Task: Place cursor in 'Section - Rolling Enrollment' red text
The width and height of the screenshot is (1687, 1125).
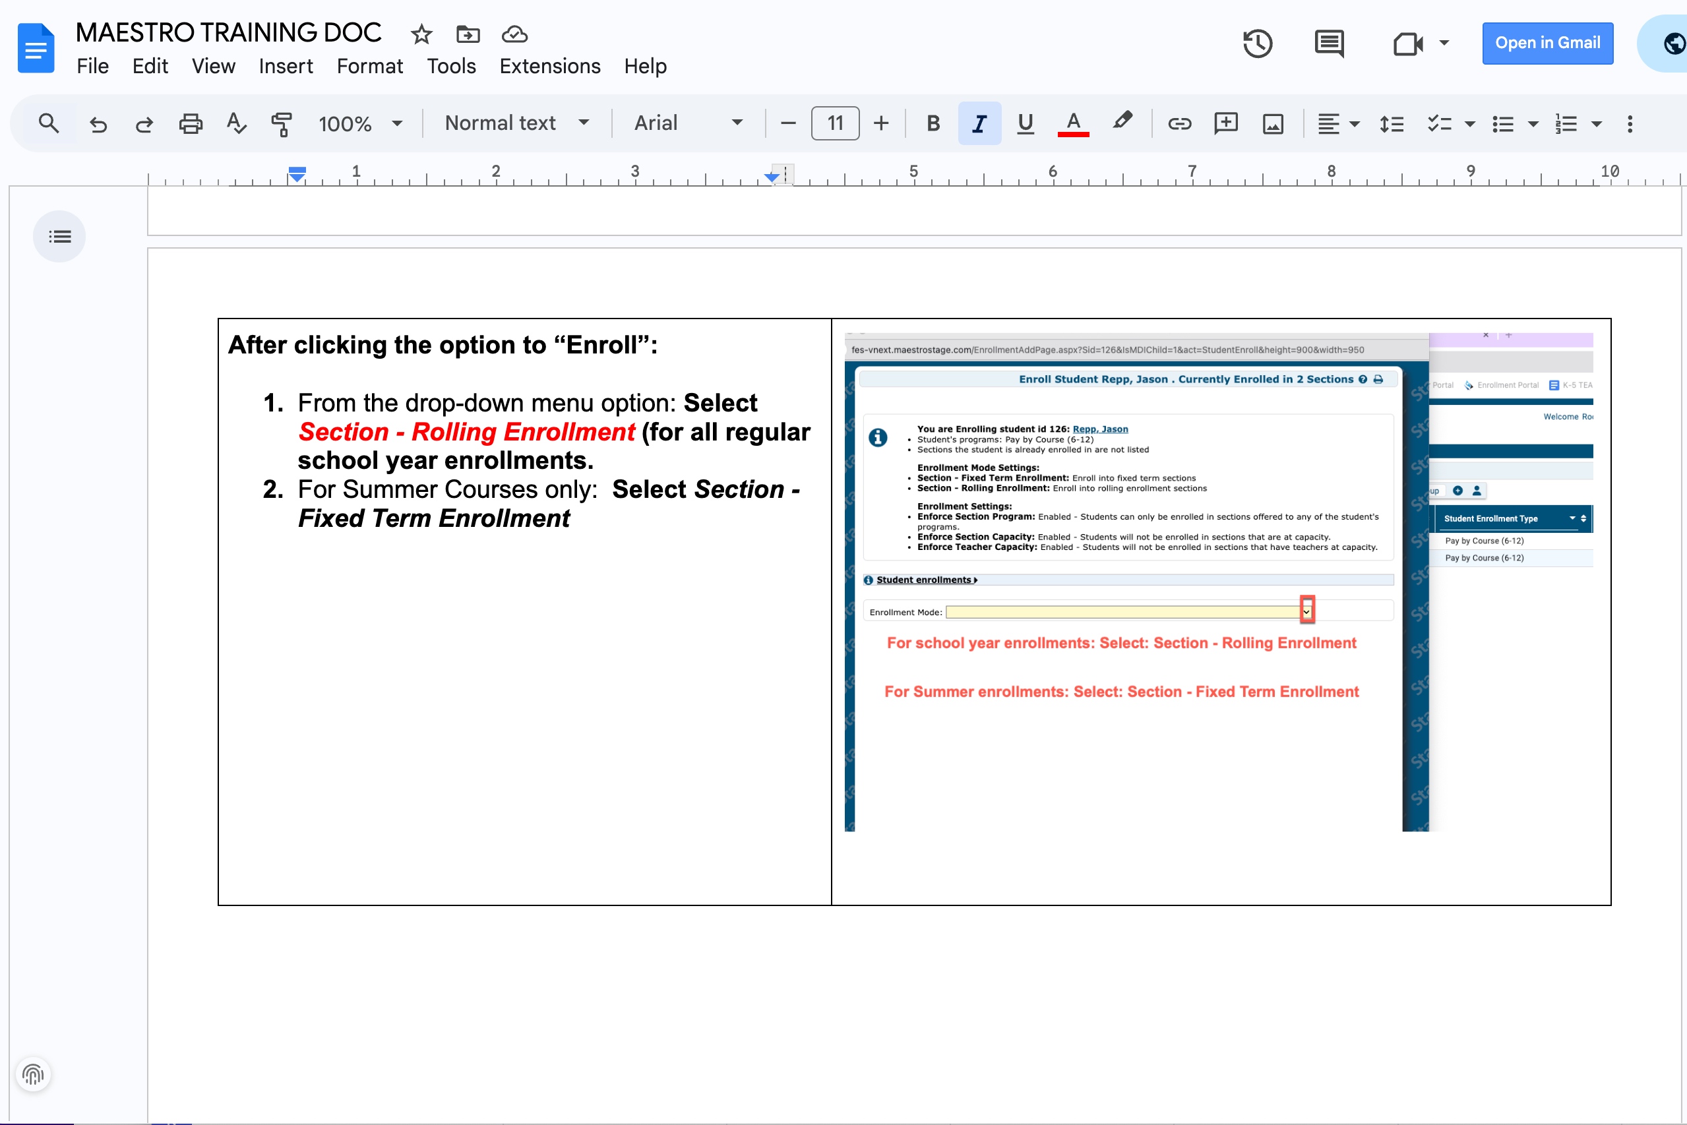Action: click(466, 432)
